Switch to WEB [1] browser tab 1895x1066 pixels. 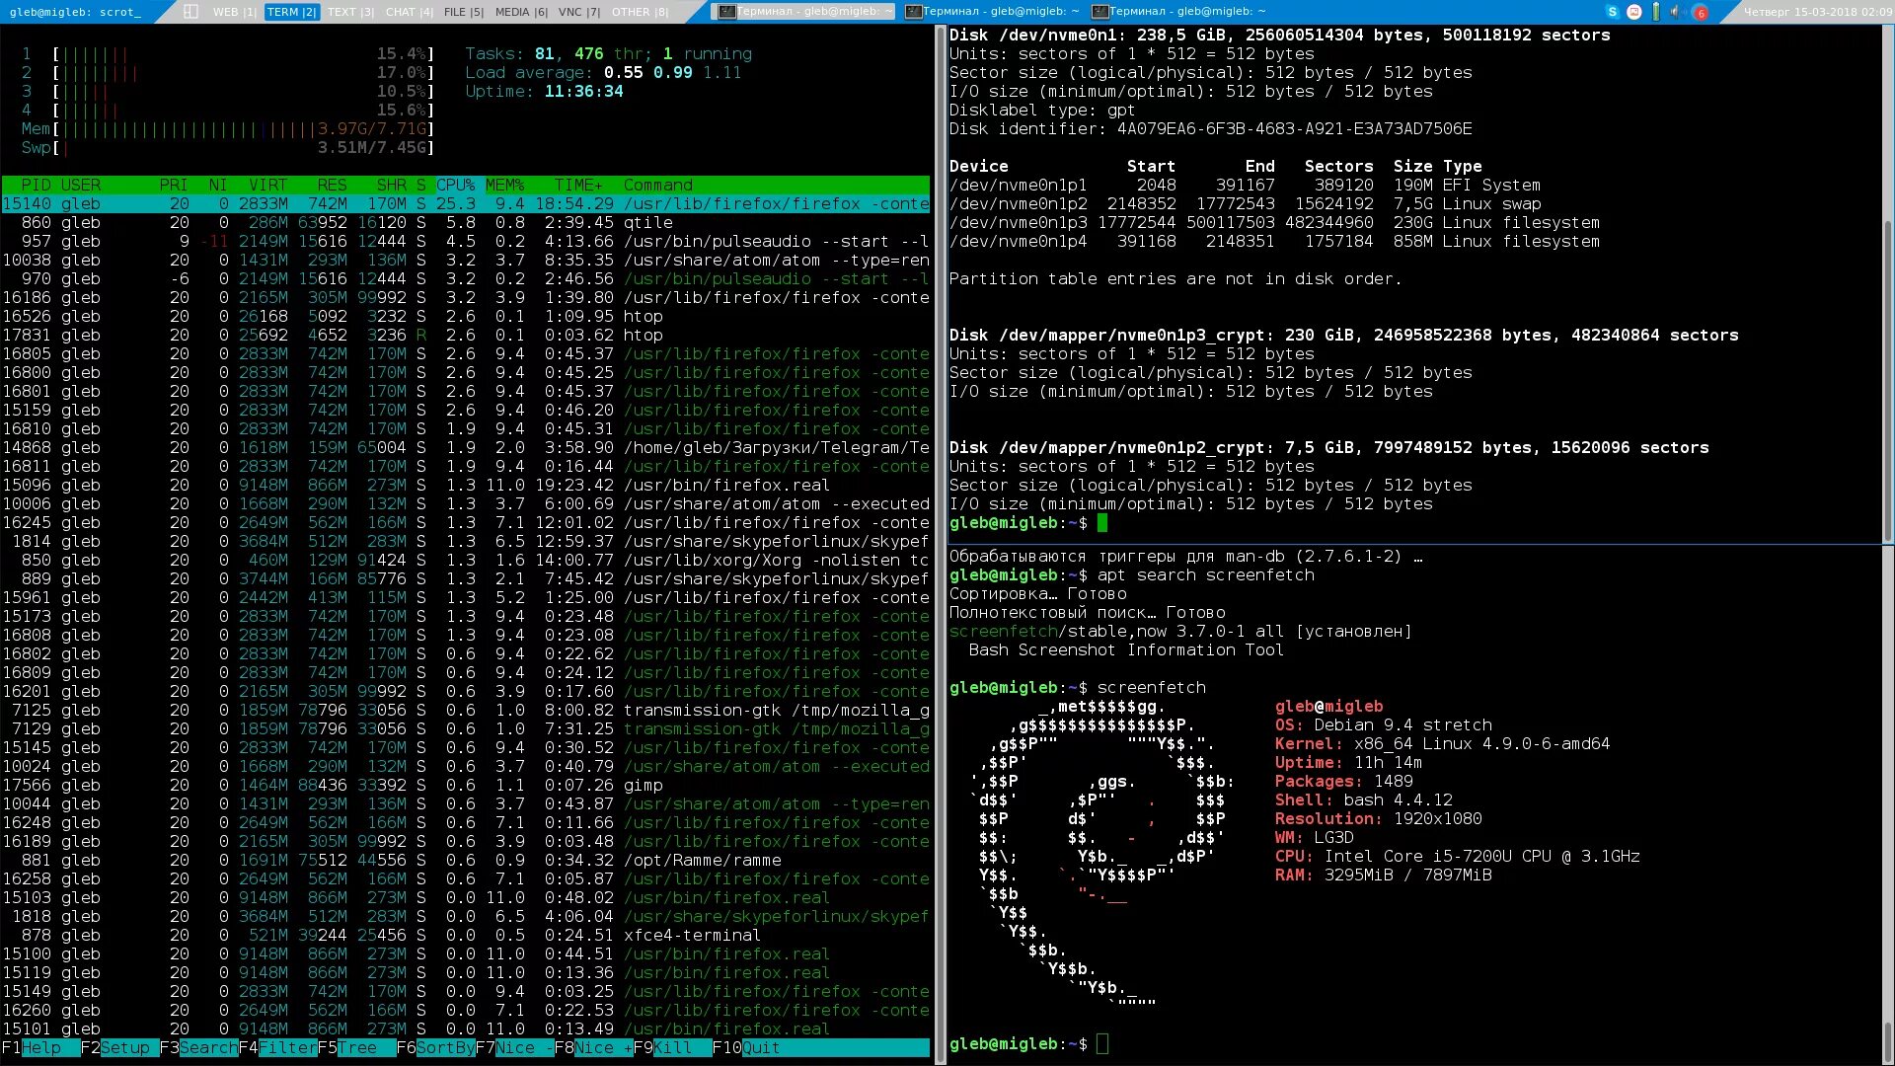click(x=230, y=11)
